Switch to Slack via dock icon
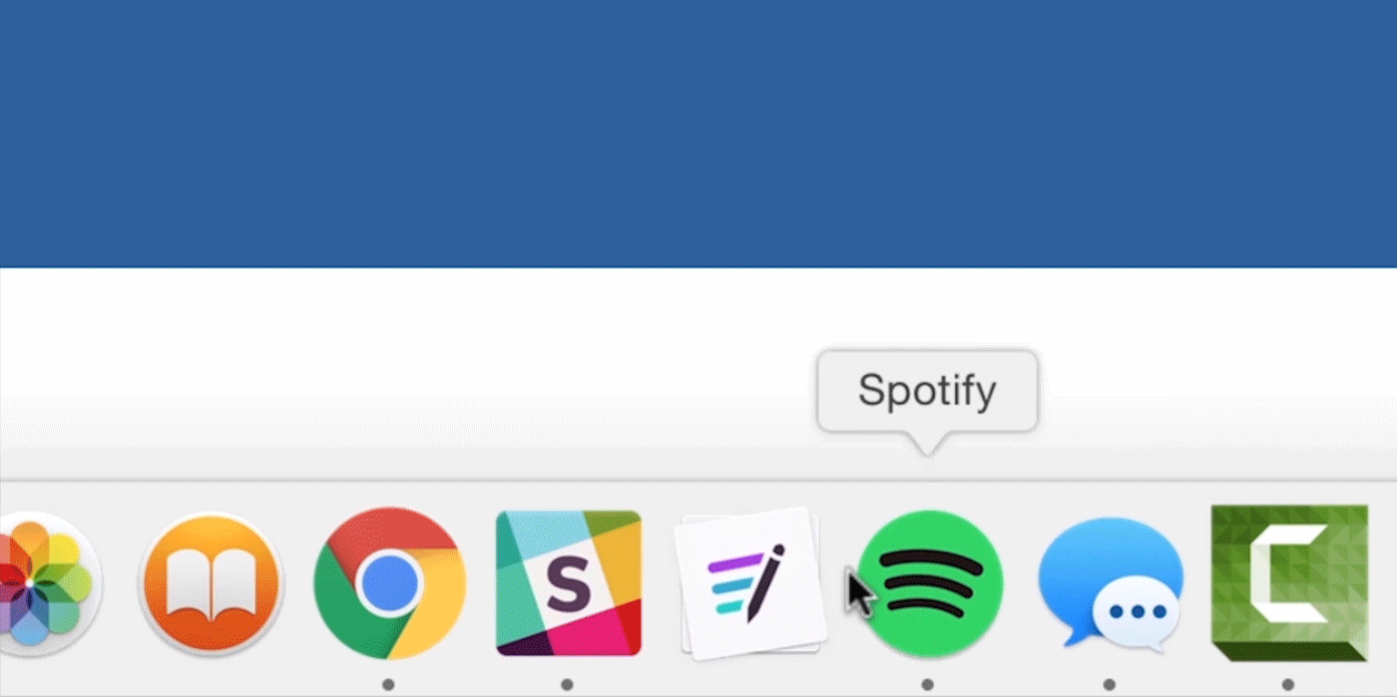1397x698 pixels. tap(568, 583)
